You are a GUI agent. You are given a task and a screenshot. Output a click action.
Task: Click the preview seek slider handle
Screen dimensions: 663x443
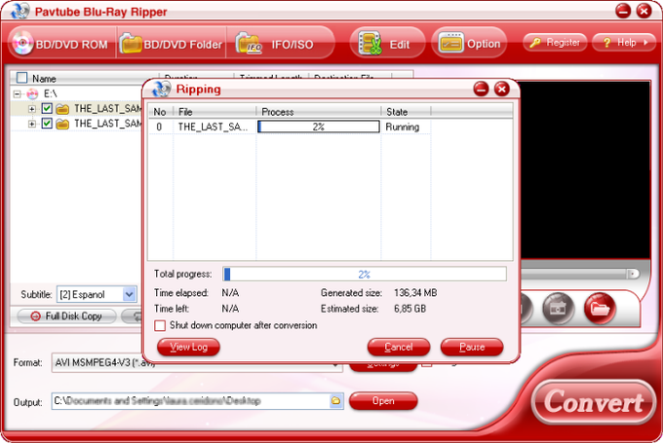(x=633, y=275)
